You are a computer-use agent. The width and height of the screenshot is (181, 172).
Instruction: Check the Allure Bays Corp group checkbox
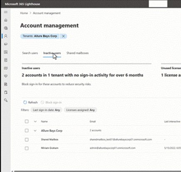click(x=27, y=131)
